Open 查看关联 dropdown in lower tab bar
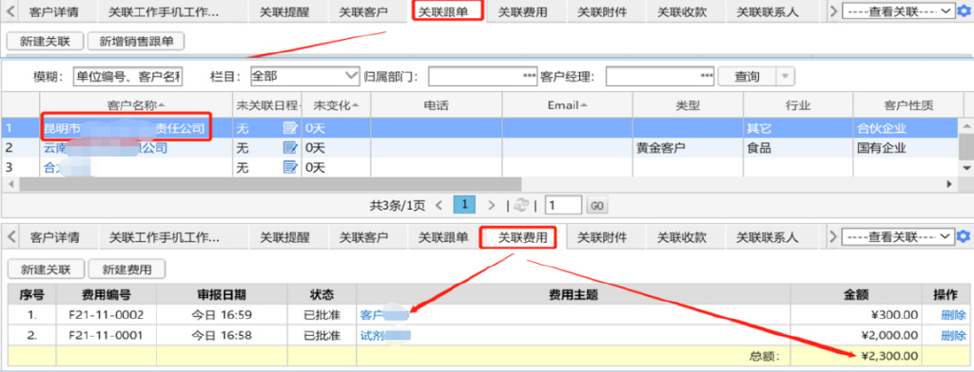The width and height of the screenshot is (974, 372). [898, 237]
